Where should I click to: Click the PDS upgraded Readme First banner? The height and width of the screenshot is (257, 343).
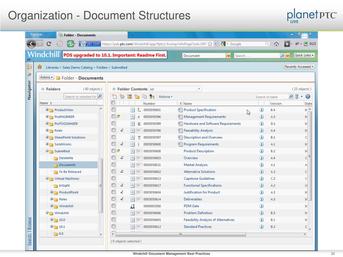point(115,55)
